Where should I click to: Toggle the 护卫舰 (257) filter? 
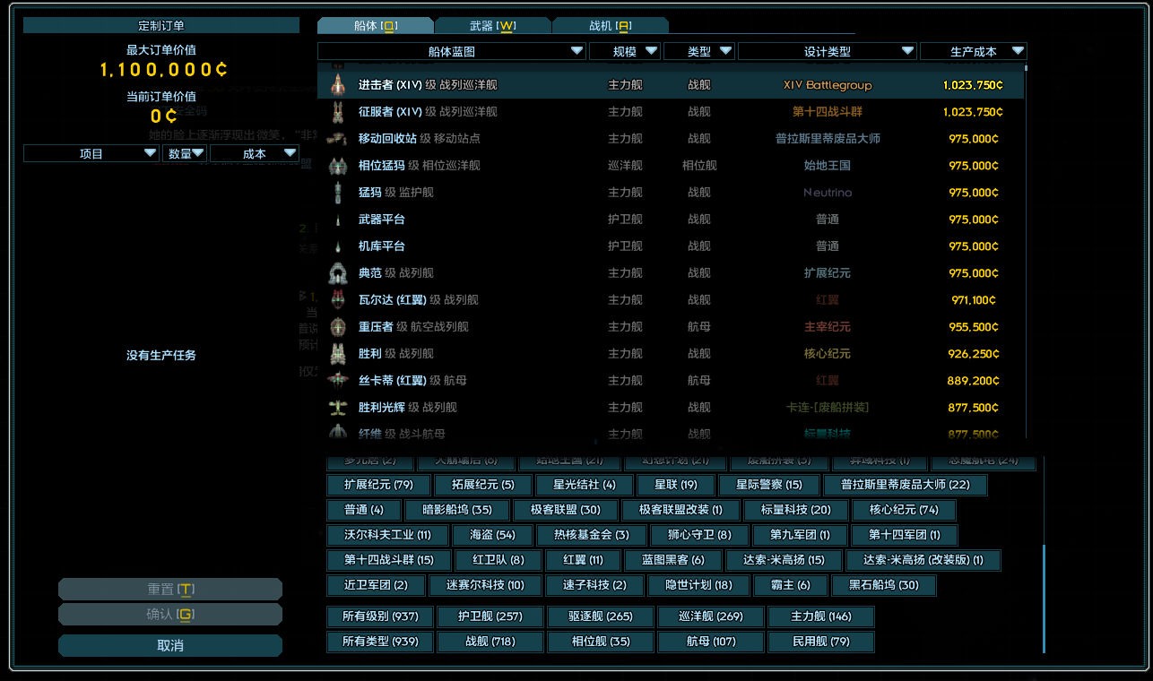pyautogui.click(x=490, y=616)
